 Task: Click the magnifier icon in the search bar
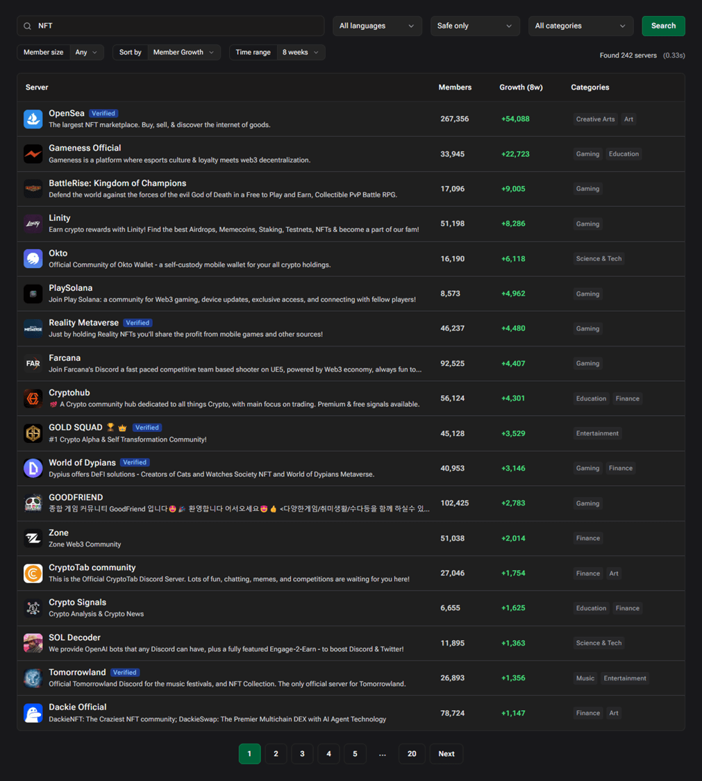pos(26,25)
